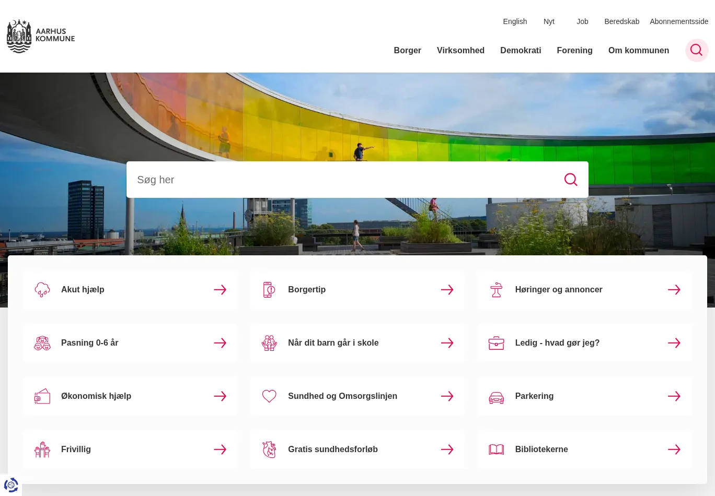Screen dimensions: 715x496
Task: Open the Virksomhed menu item
Action: click(460, 51)
